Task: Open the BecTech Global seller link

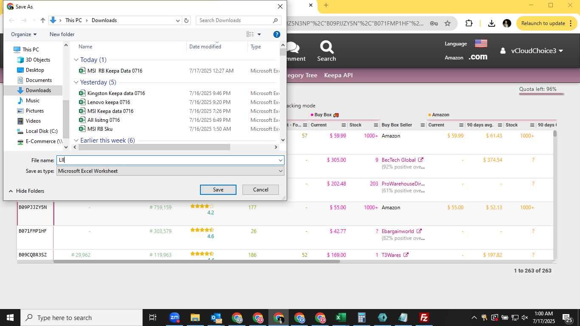Action: pyautogui.click(x=399, y=160)
